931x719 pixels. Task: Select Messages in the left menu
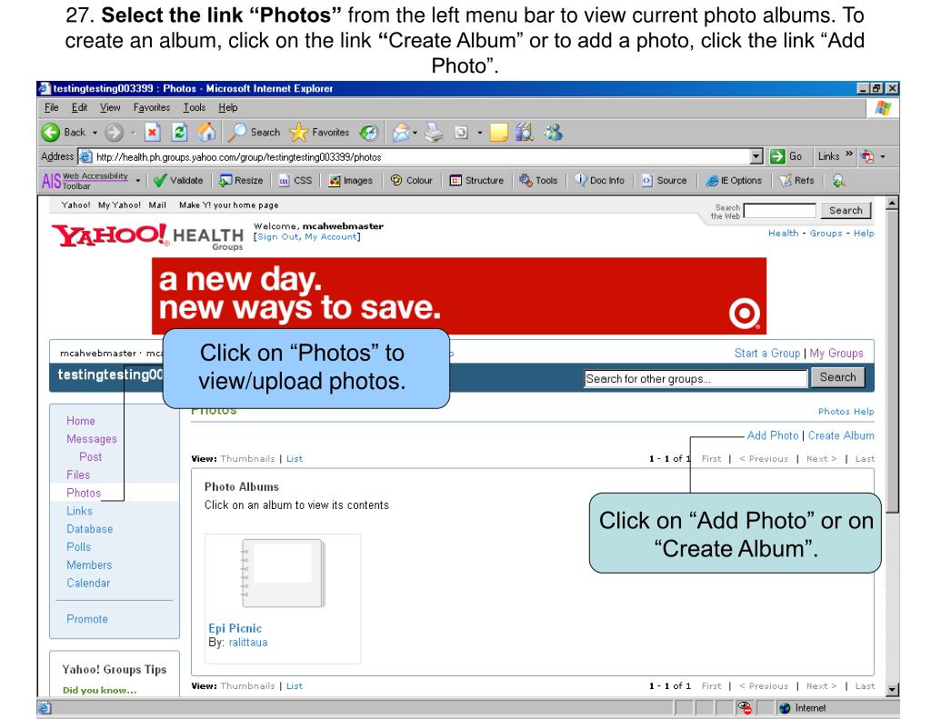(92, 439)
